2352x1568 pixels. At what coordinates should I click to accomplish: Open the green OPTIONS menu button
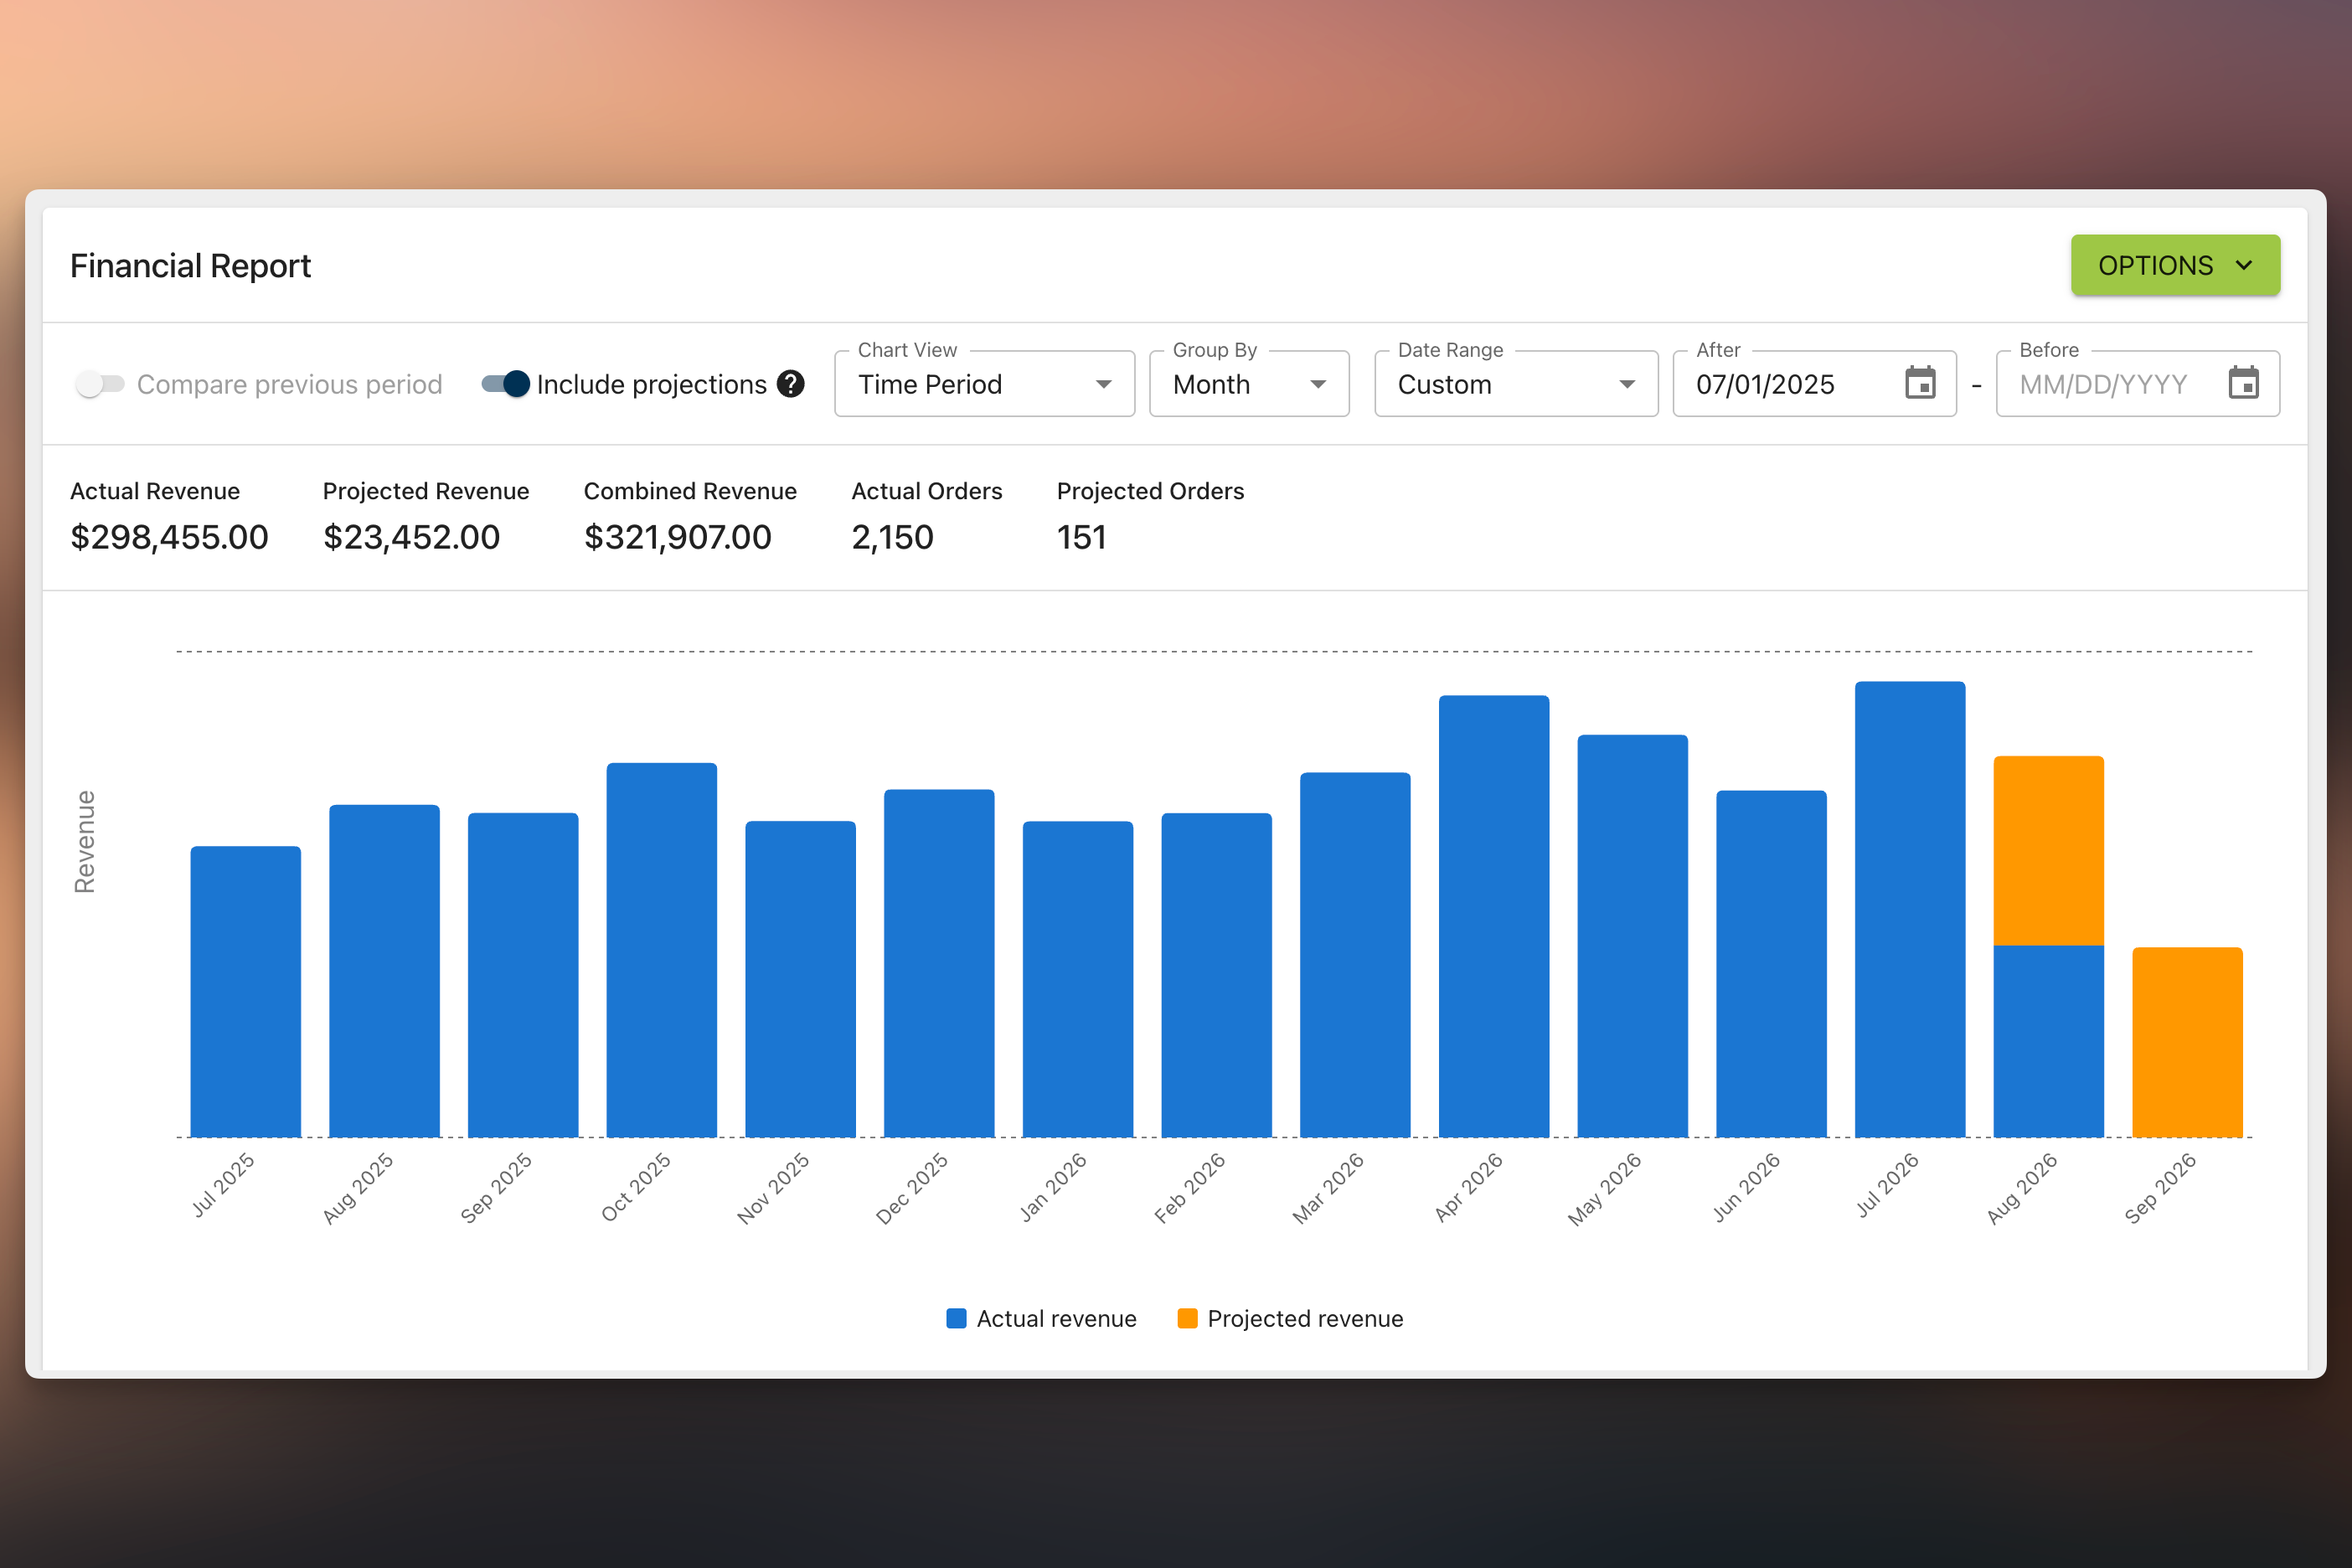pyautogui.click(x=2175, y=265)
